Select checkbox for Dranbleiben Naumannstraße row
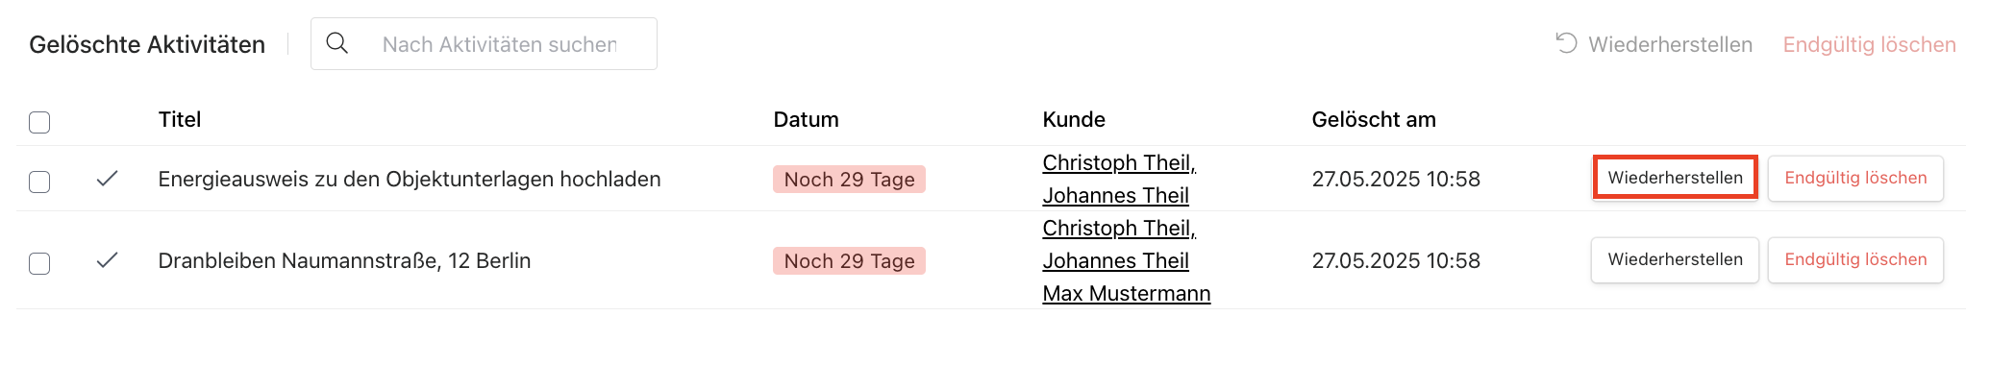Image resolution: width=1990 pixels, height=365 pixels. coord(39,263)
